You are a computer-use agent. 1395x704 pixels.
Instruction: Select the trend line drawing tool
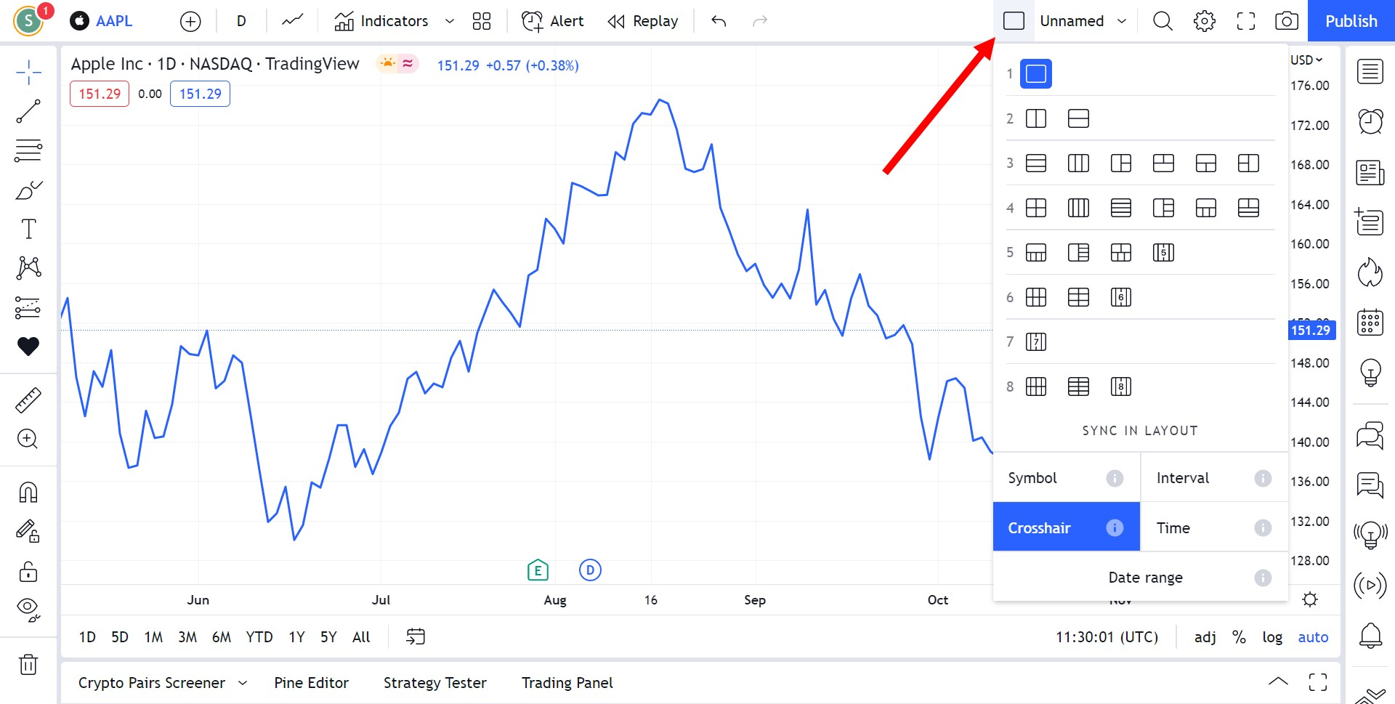pyautogui.click(x=28, y=110)
